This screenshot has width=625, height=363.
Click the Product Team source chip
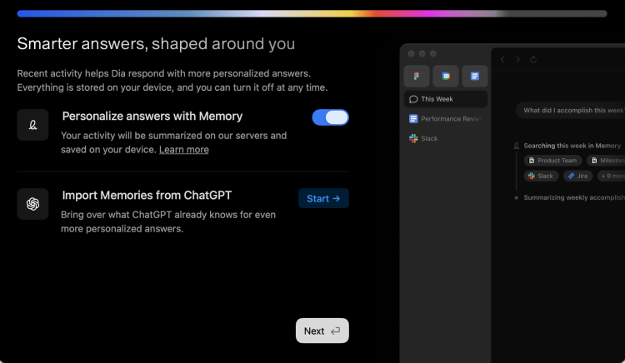552,161
